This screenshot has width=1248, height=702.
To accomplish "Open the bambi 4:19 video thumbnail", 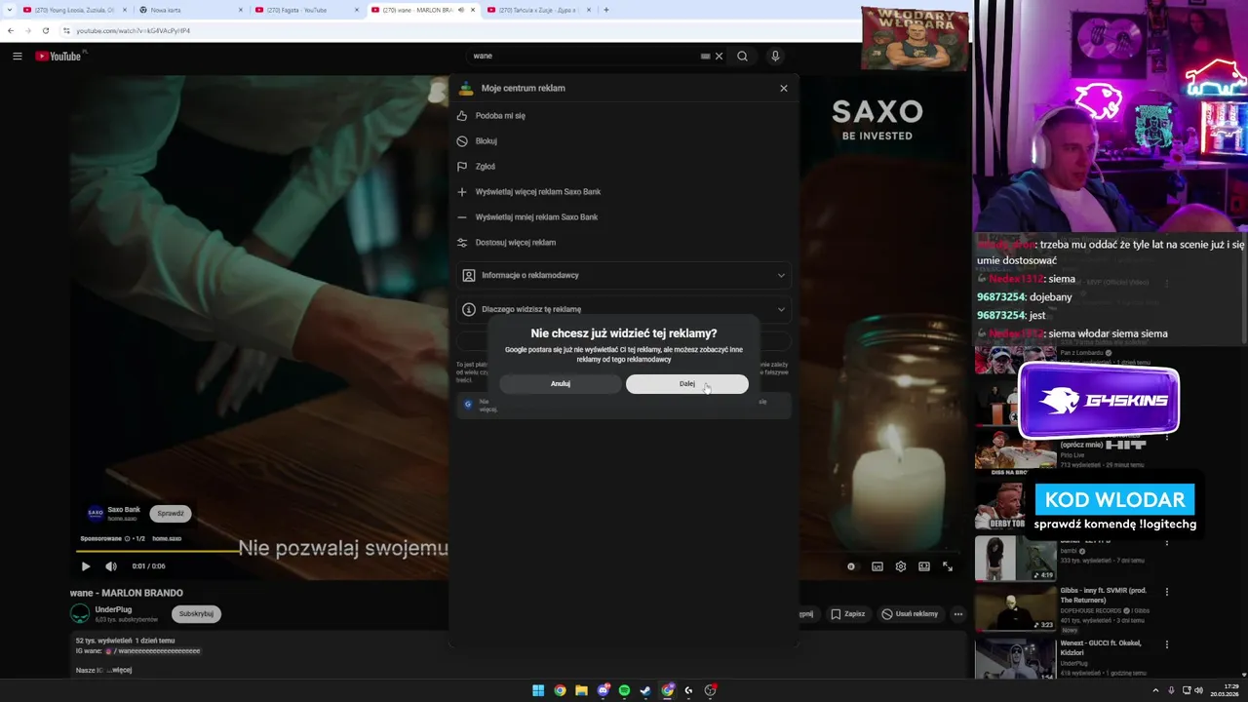I will tap(1015, 559).
